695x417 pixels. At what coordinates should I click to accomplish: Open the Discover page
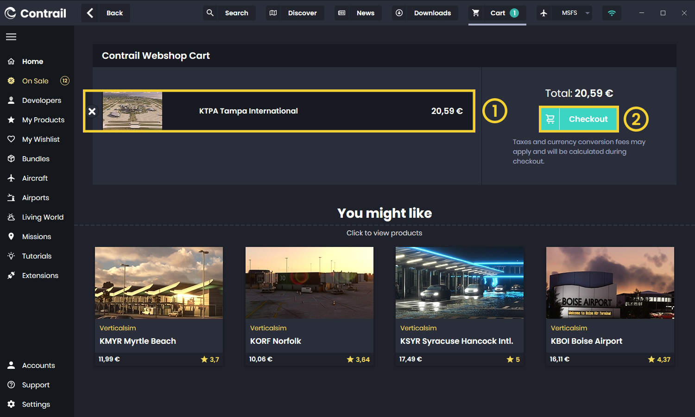(x=295, y=13)
